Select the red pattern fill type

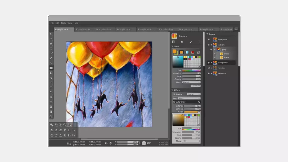pyautogui.click(x=192, y=52)
